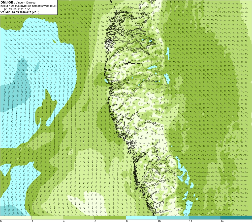Click the 2–4 m/s light green legend swatch
Screen dimensions: 252x223
coord(47,217)
